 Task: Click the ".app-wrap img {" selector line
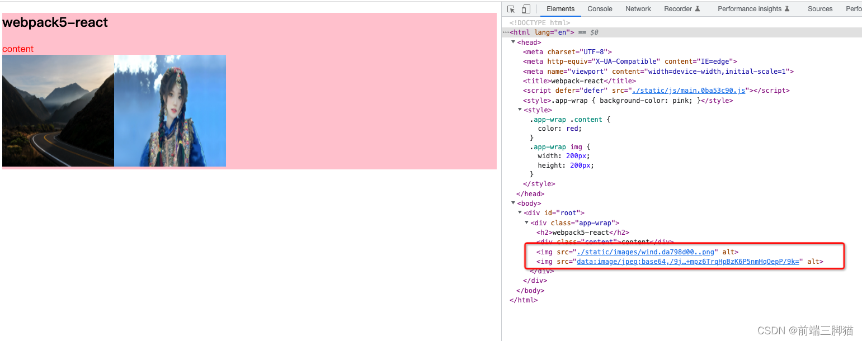pyautogui.click(x=560, y=147)
